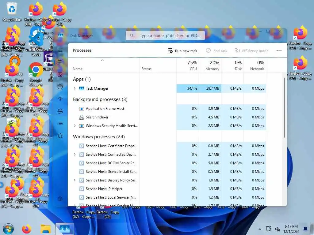Click the Task Manager search box

[x=165, y=35]
